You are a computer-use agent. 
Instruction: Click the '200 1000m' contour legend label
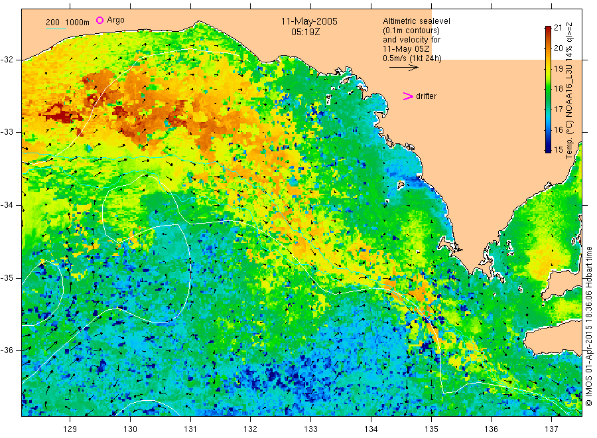[x=68, y=22]
